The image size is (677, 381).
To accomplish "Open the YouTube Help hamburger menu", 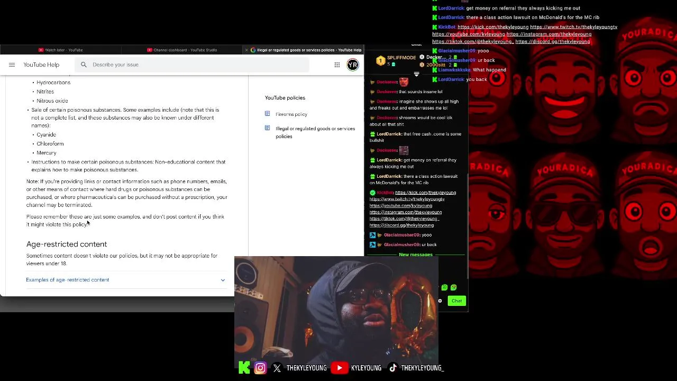I will click(12, 65).
